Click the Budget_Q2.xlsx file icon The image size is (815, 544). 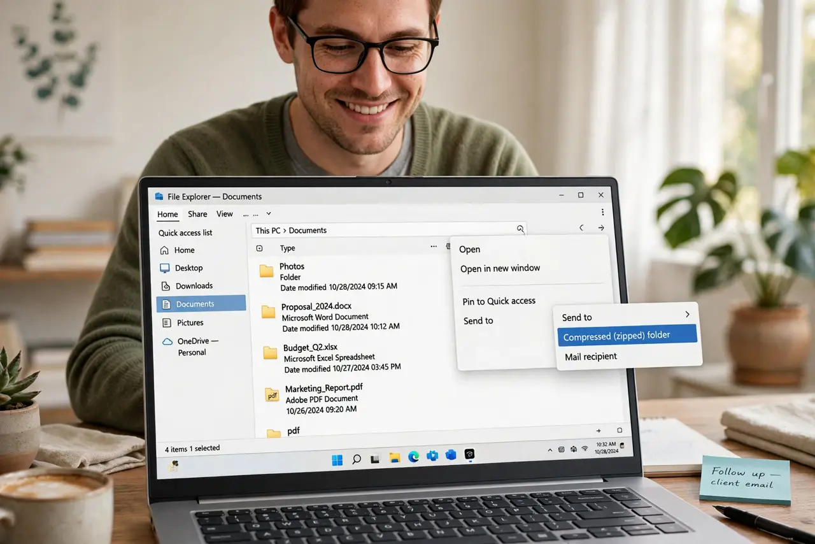tap(271, 352)
